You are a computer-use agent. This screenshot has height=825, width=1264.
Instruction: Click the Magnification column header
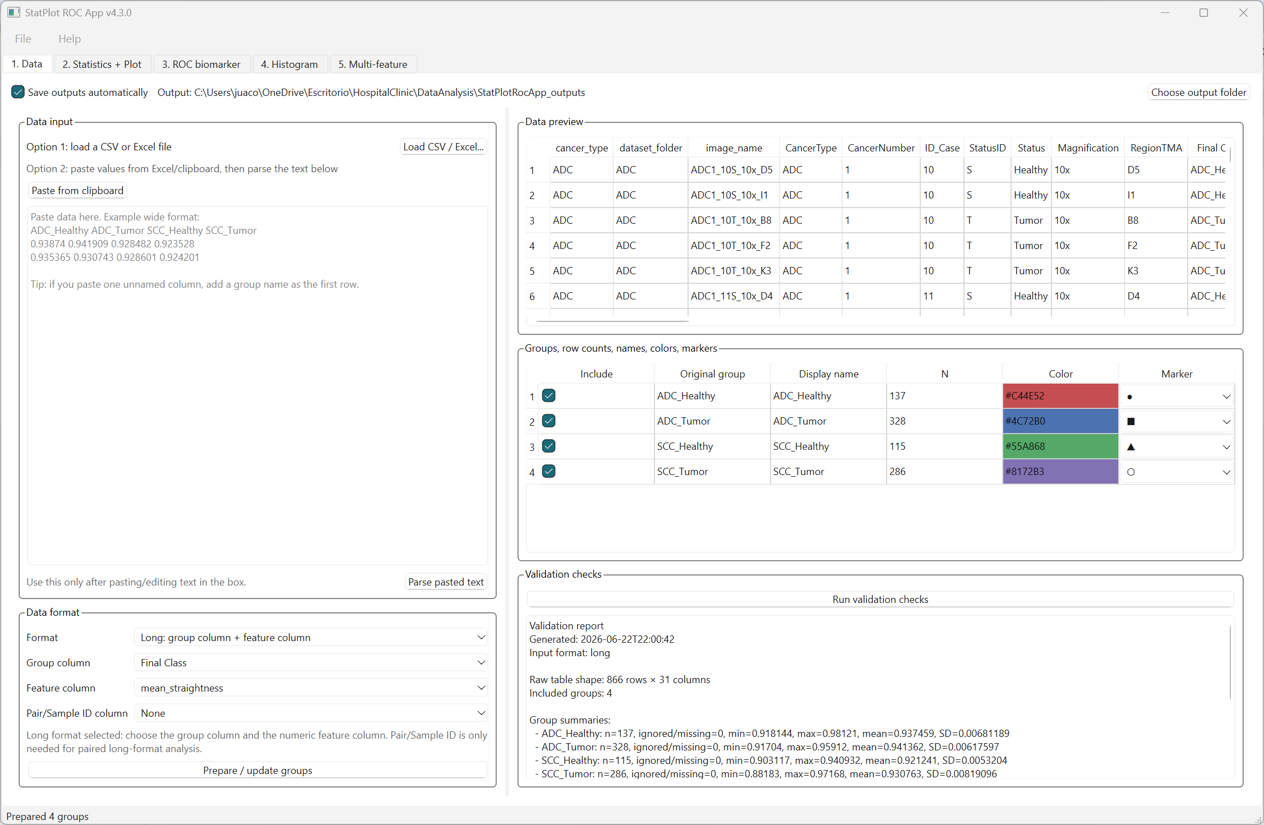coord(1088,148)
